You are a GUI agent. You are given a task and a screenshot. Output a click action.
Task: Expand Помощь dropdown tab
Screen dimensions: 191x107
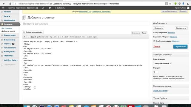coord(183,11)
